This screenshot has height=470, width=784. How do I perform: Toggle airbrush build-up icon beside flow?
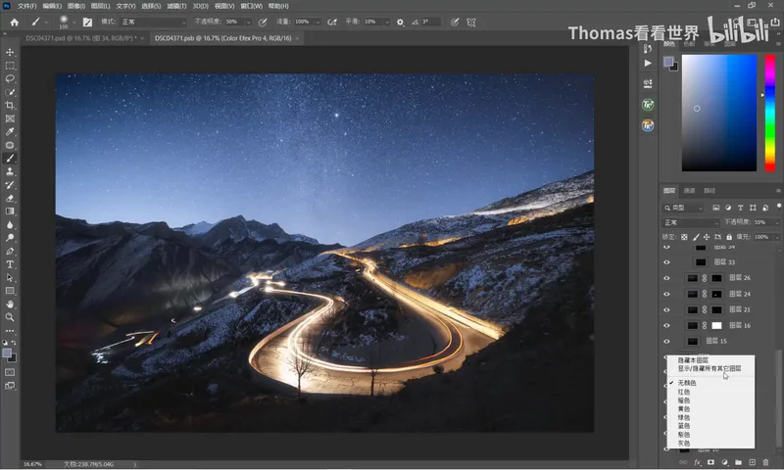point(332,22)
